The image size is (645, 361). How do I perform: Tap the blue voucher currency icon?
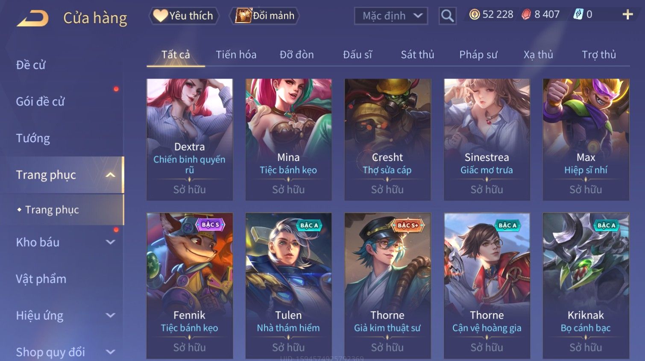pyautogui.click(x=578, y=15)
